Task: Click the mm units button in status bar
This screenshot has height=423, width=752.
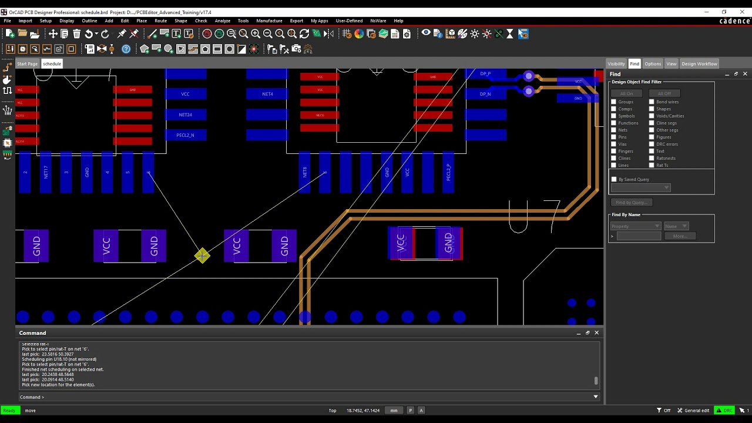Action: [x=394, y=410]
